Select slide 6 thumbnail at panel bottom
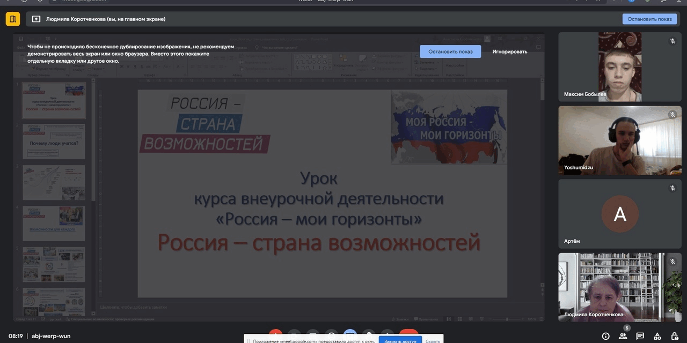Screen dimensions: 687x343 click(53, 302)
